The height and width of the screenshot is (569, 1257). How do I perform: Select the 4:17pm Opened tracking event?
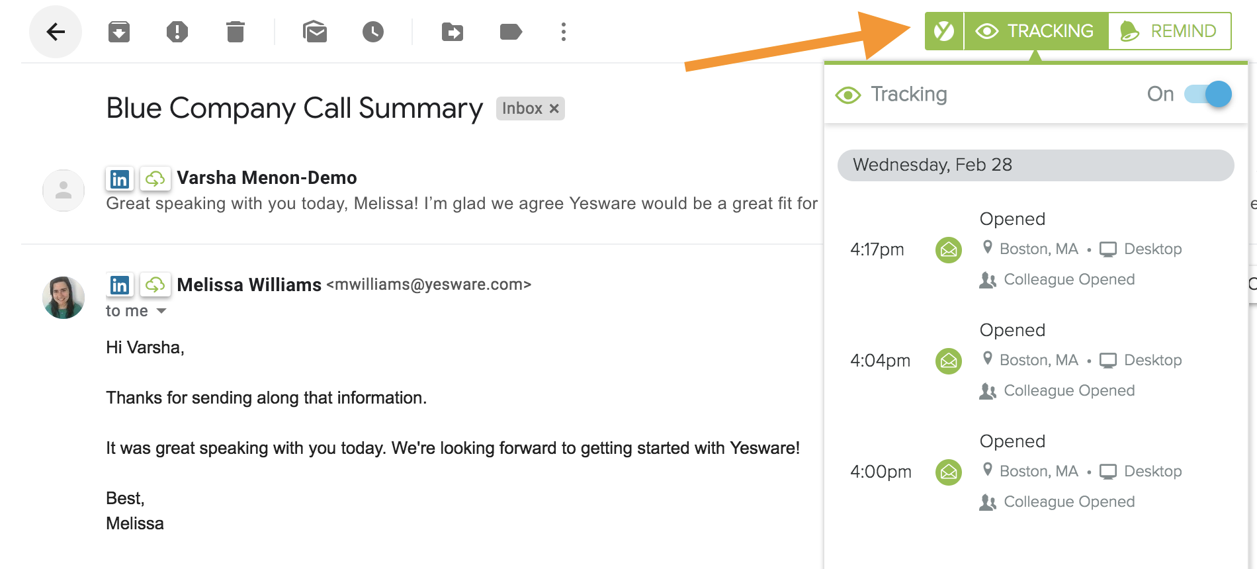(1012, 249)
